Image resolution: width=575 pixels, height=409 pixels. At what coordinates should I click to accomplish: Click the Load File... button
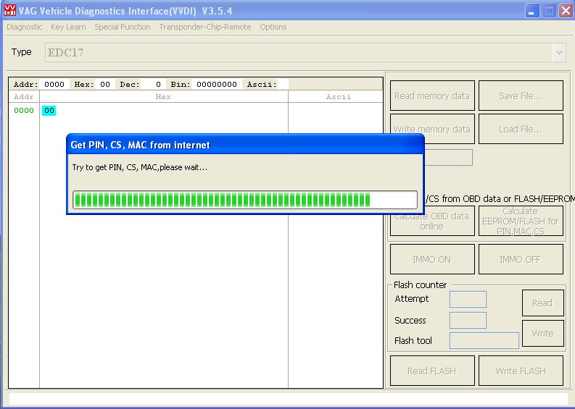521,129
